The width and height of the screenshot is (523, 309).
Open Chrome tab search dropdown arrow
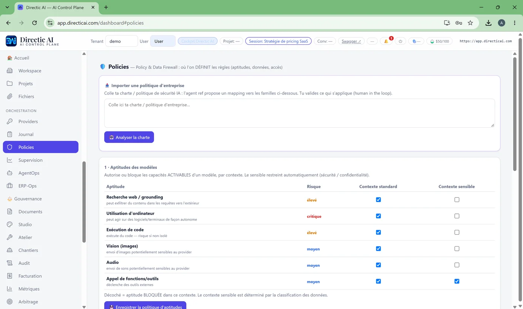[x=7, y=7]
